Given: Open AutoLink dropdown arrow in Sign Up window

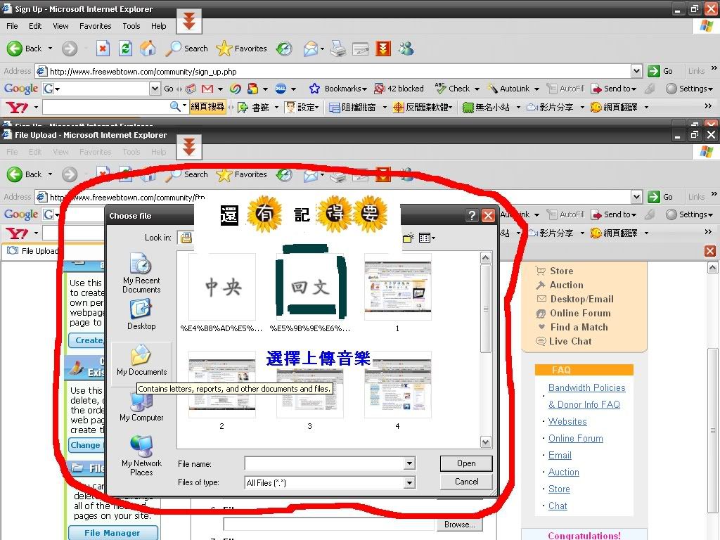Looking at the screenshot, I should [x=536, y=89].
